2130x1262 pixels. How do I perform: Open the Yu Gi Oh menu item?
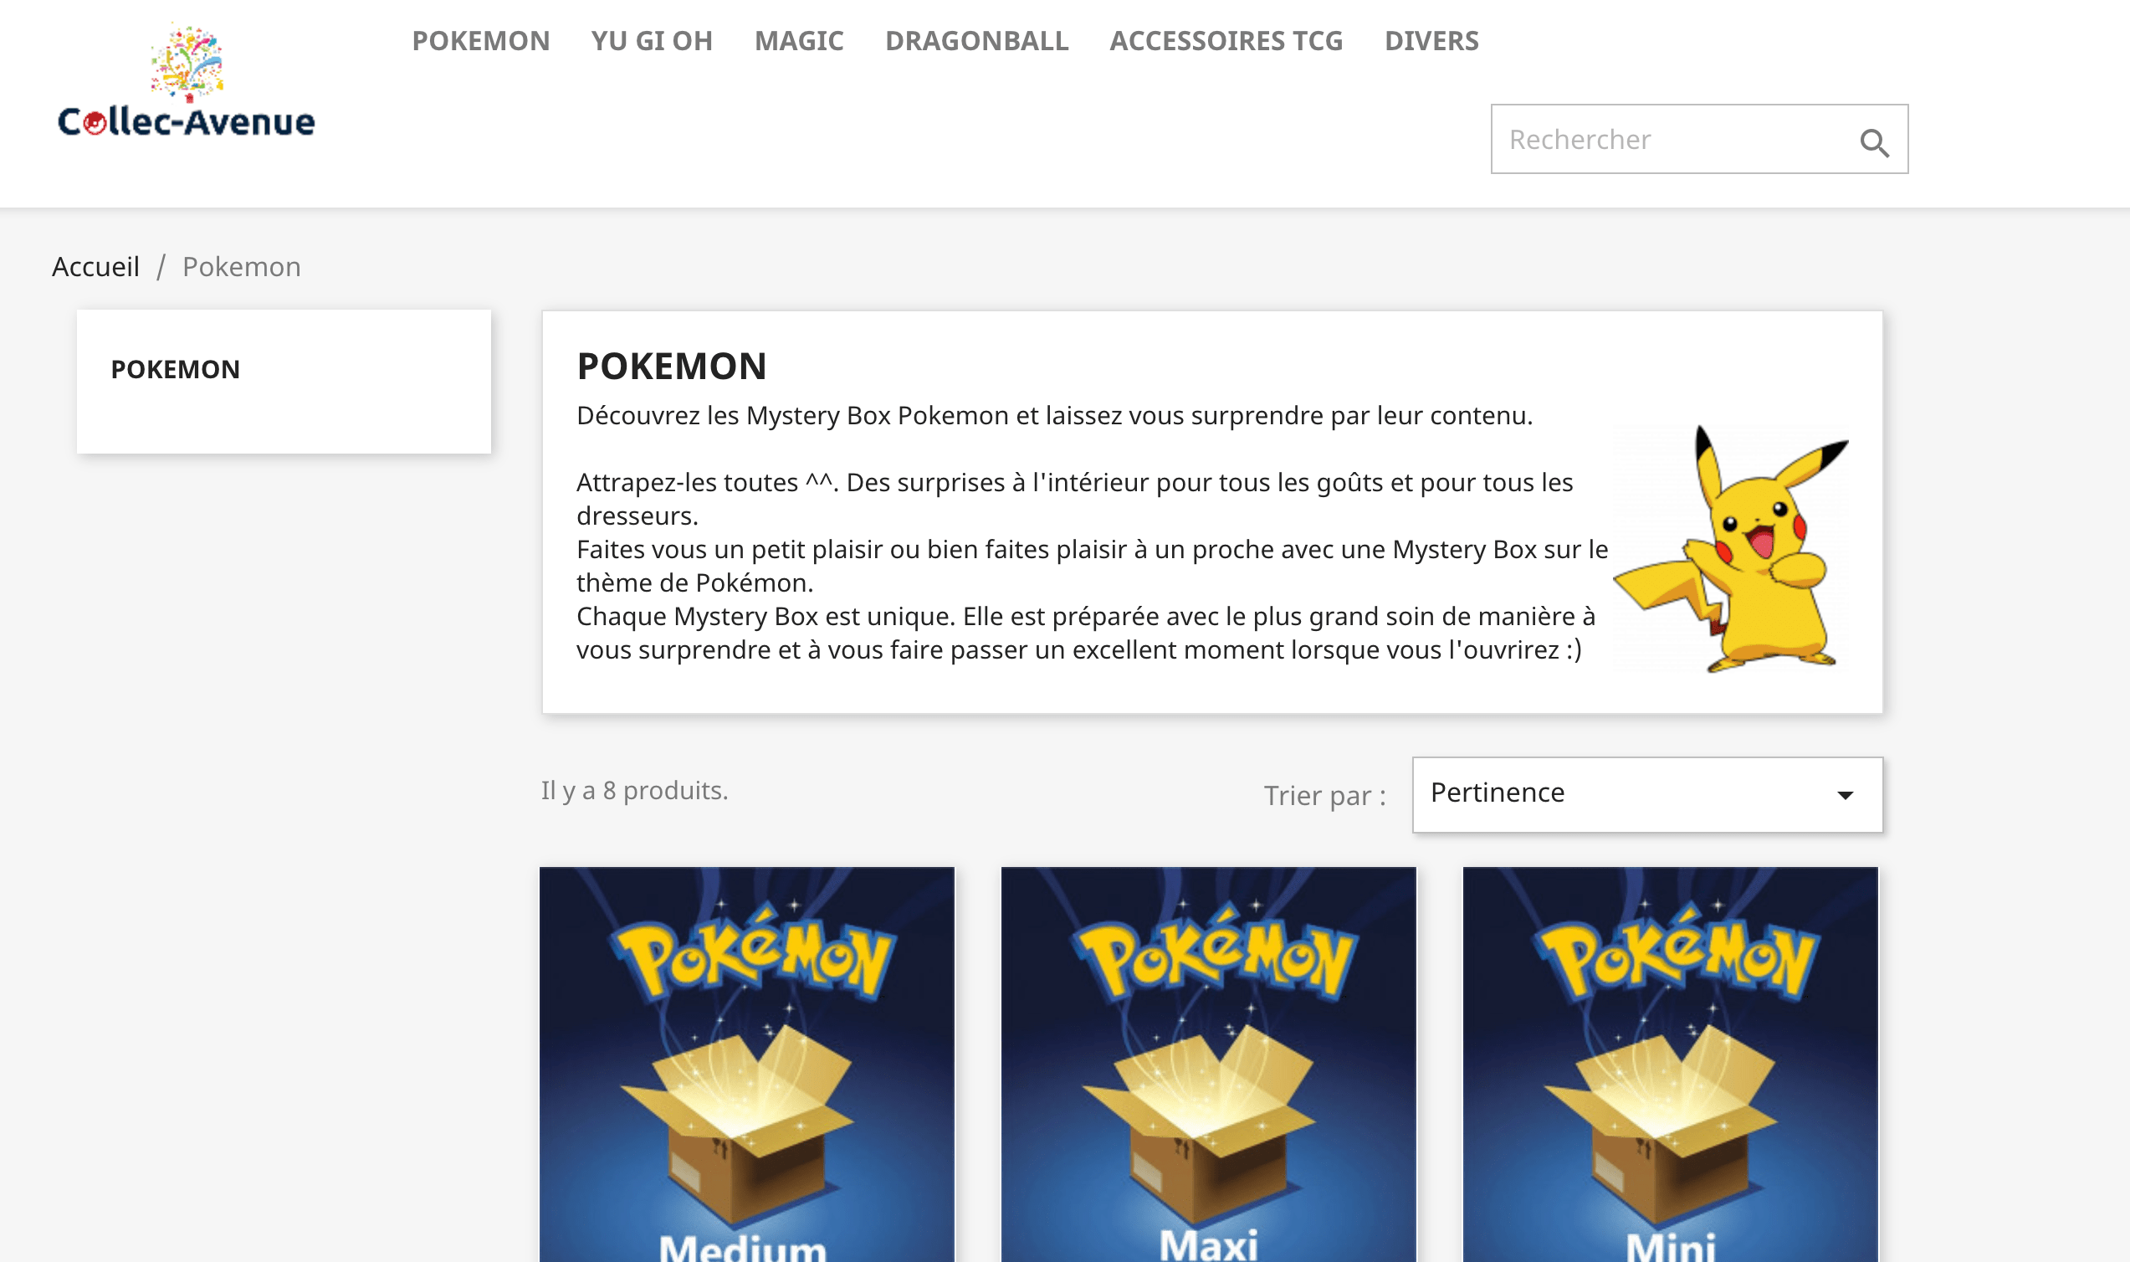(651, 41)
